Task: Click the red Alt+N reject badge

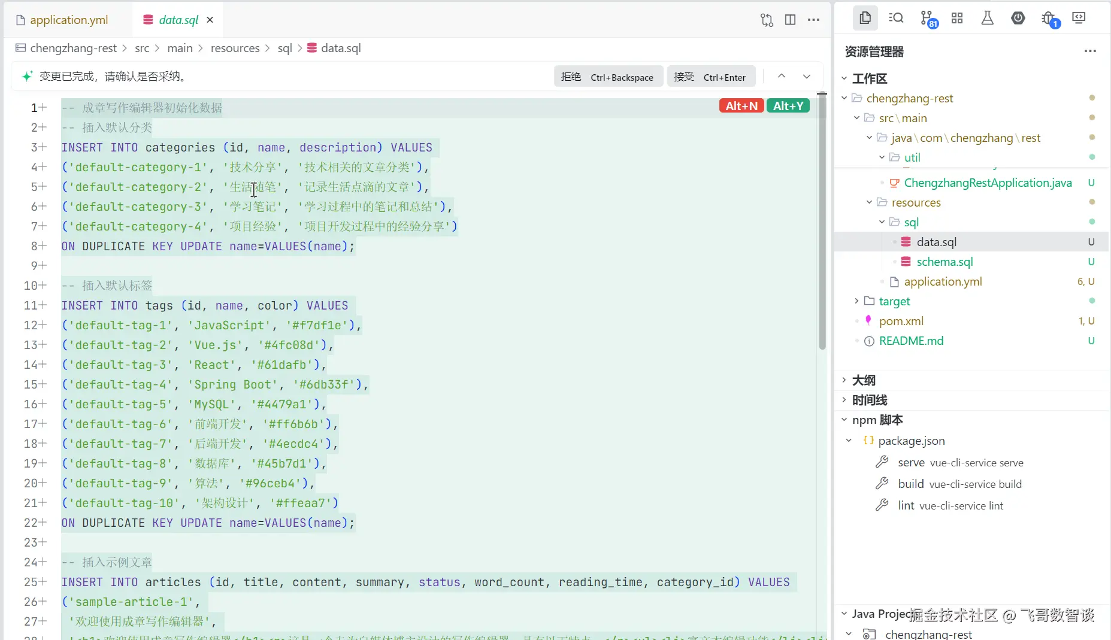Action: click(741, 106)
